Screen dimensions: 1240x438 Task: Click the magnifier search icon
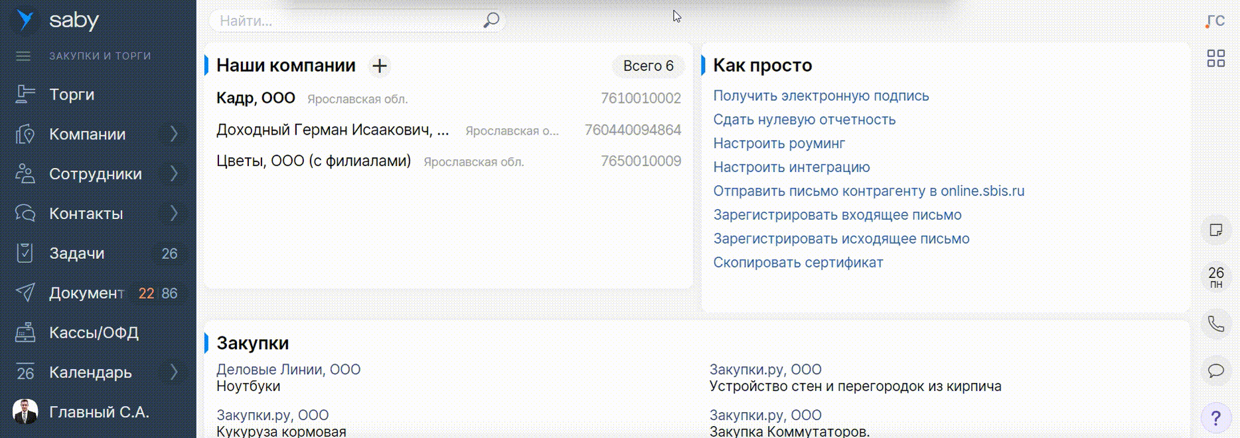click(491, 21)
